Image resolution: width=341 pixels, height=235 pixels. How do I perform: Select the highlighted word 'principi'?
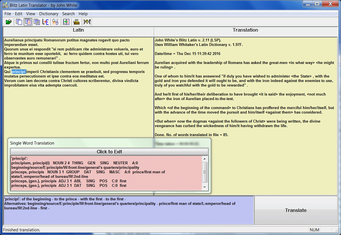coord(18,72)
